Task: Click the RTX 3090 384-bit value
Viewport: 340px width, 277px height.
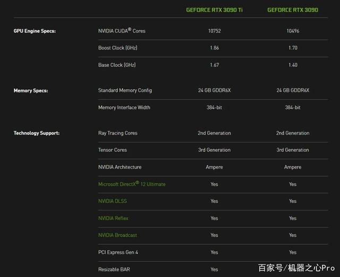Action: (x=293, y=107)
